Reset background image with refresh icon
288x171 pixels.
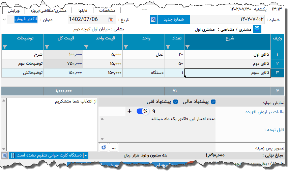point(104,147)
